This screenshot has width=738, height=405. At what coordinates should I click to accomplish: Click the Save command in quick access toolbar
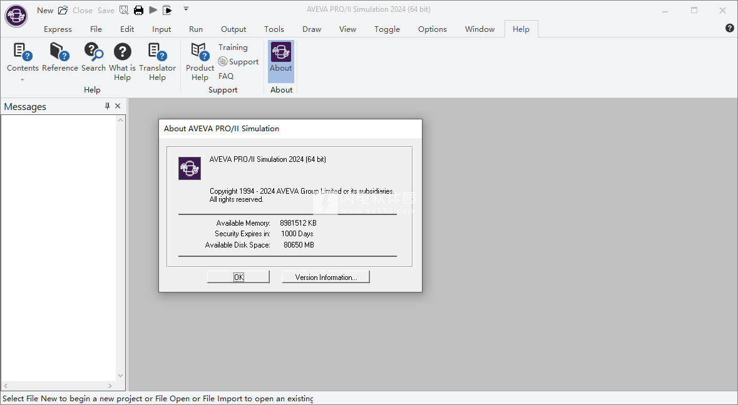[106, 11]
